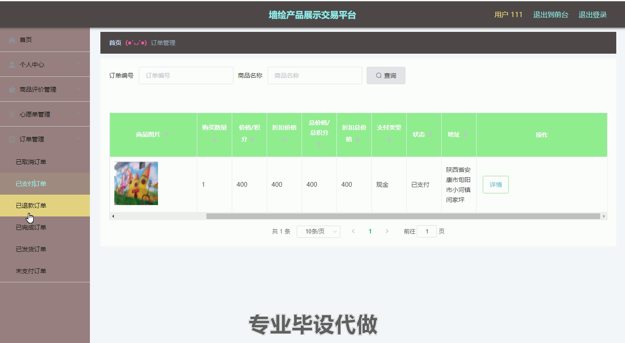Click the 操作 column header
Screen dimensions: 625x343
click(542, 135)
